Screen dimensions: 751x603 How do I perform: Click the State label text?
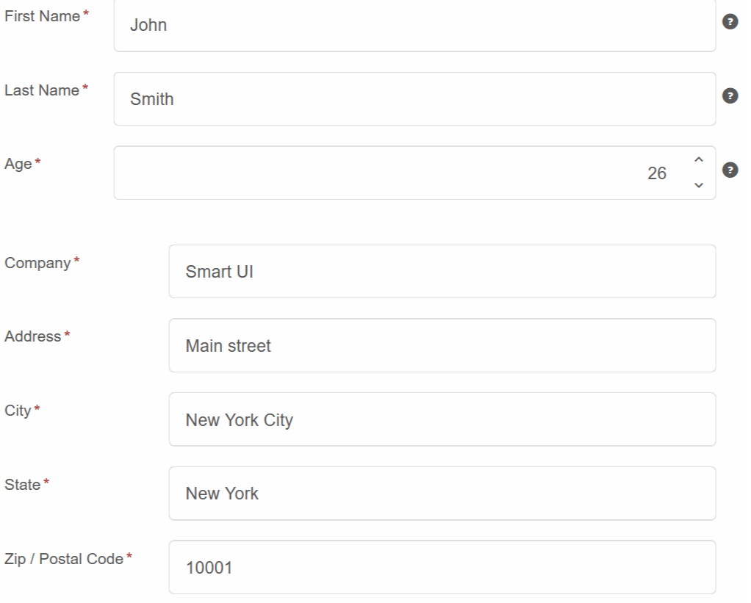(x=23, y=485)
